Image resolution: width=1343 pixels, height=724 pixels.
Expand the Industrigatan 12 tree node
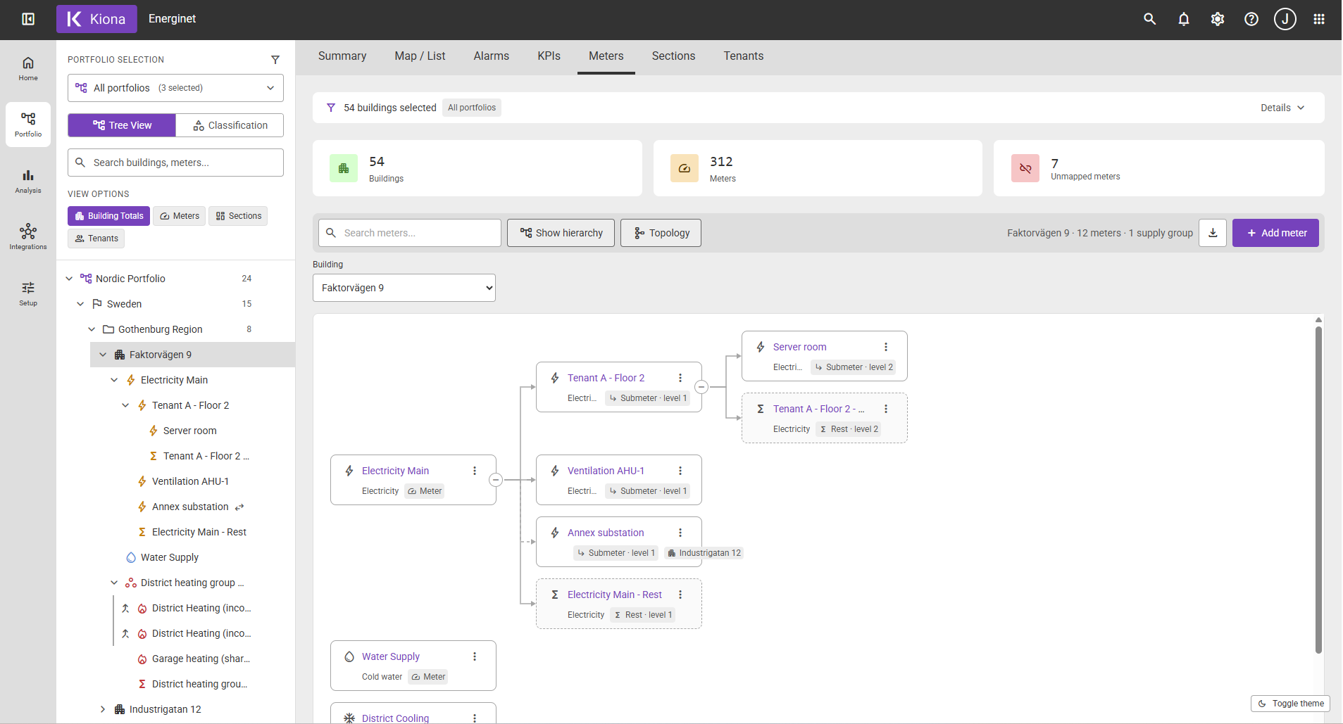103,709
